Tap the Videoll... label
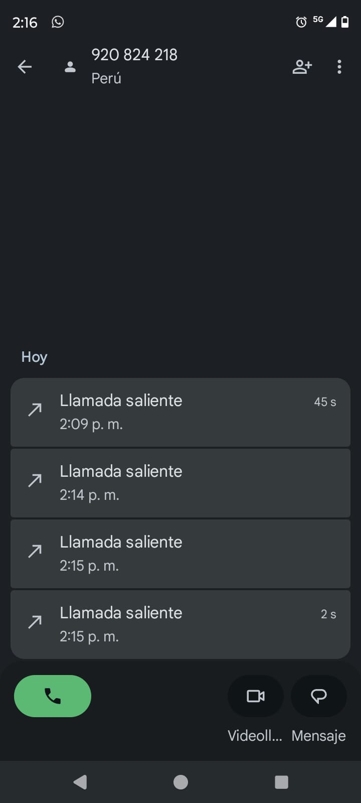The image size is (361, 803). [255, 736]
